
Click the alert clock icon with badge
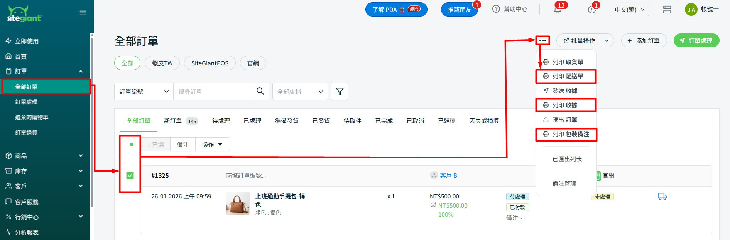pos(591,10)
